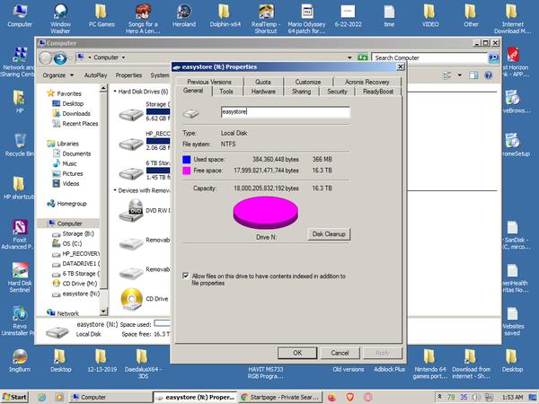Image resolution: width=539 pixels, height=404 pixels.
Task: Select the DVD RW drive icon
Action: pos(130,209)
